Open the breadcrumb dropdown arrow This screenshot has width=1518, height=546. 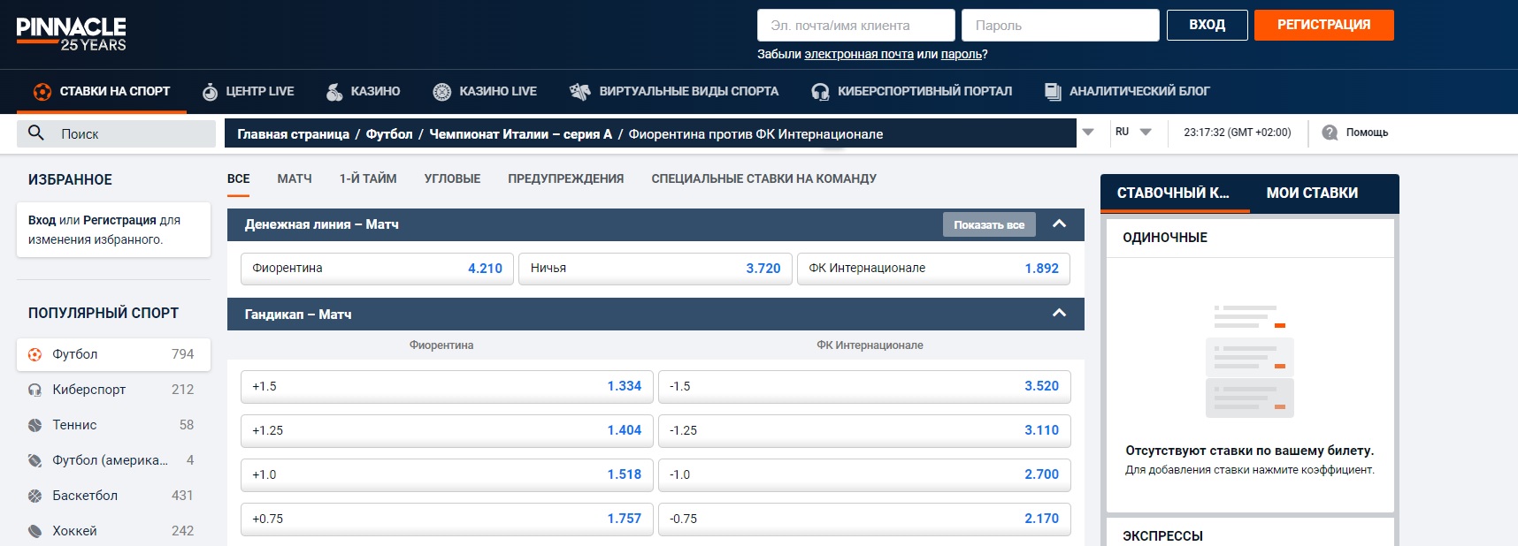tap(1088, 133)
